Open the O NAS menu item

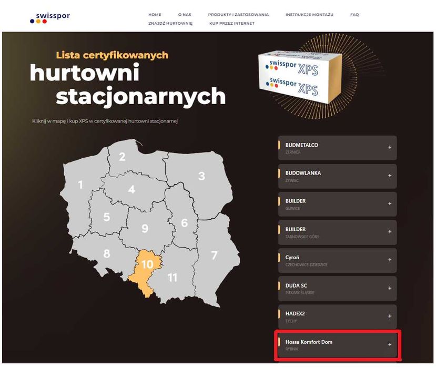(x=185, y=14)
